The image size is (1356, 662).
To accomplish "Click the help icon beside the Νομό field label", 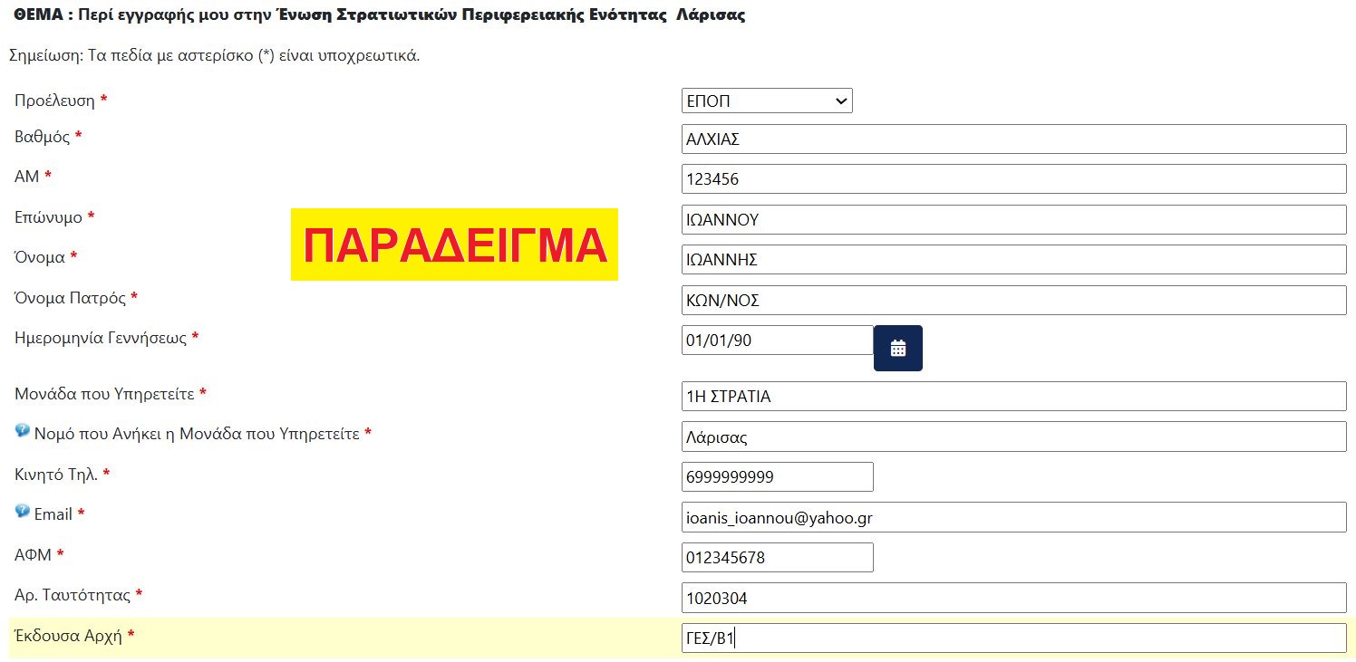I will [x=23, y=431].
